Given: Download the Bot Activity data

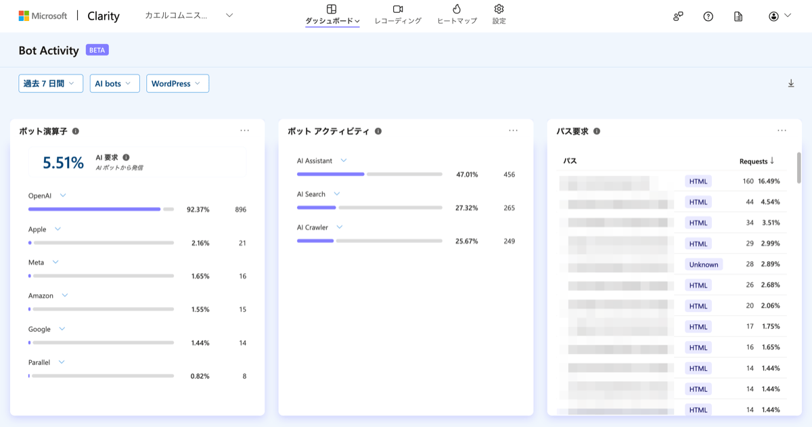Looking at the screenshot, I should [791, 83].
